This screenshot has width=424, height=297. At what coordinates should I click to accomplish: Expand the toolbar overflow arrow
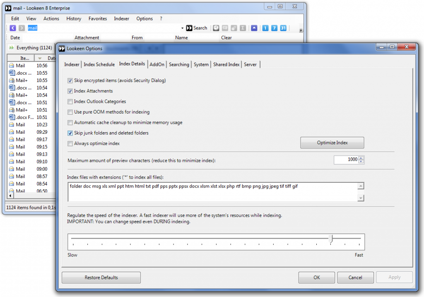(301, 30)
